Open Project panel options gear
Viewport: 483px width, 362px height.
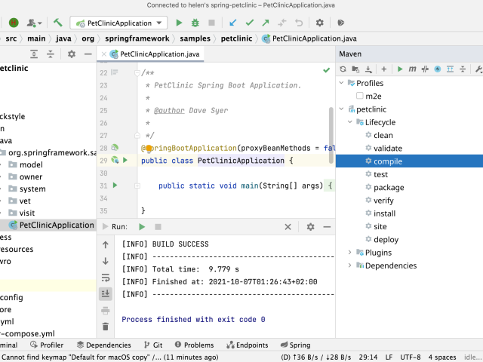[72, 54]
